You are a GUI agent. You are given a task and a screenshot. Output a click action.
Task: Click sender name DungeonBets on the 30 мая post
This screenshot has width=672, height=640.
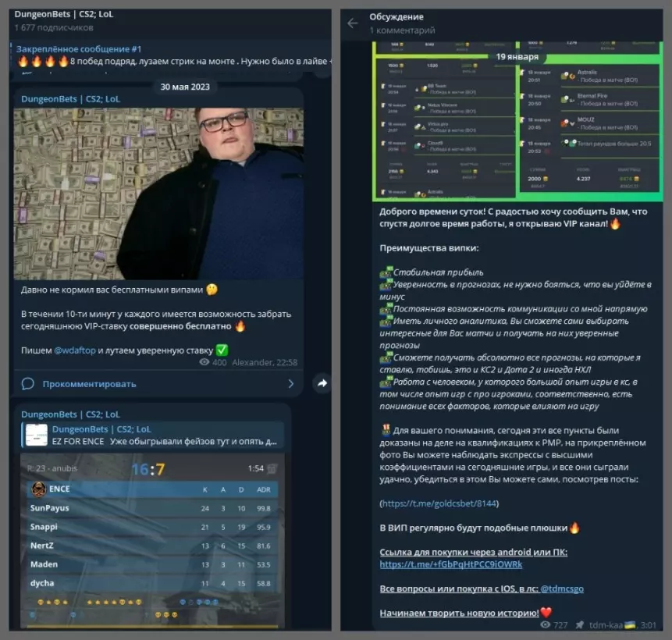click(x=71, y=99)
